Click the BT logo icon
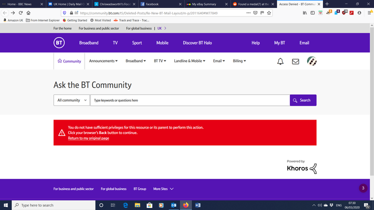This screenshot has width=374, height=210. click(59, 43)
